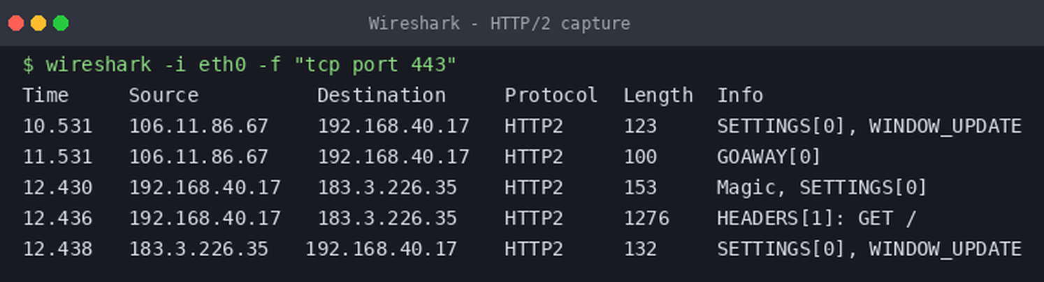The height and width of the screenshot is (282, 1044).
Task: Click HTTP2 protocol in the 10.531 row
Action: point(534,126)
